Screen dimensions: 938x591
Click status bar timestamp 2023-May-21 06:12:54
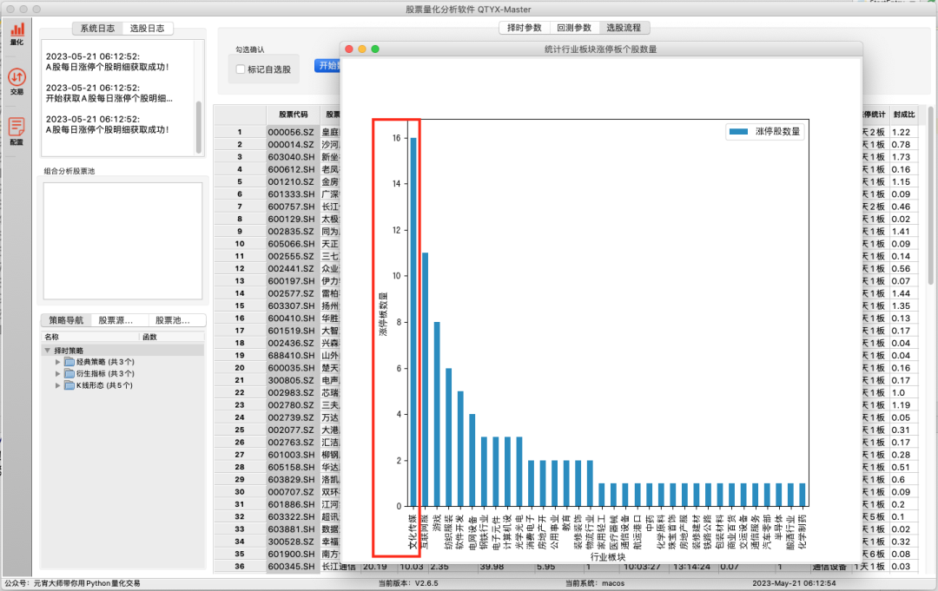tap(794, 583)
